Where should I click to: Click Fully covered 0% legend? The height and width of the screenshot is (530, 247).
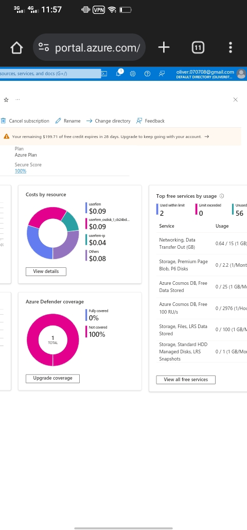coord(97,315)
